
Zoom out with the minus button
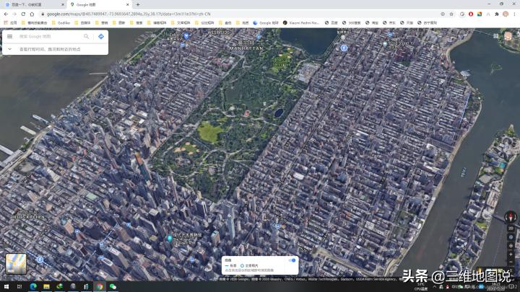pyautogui.click(x=511, y=262)
